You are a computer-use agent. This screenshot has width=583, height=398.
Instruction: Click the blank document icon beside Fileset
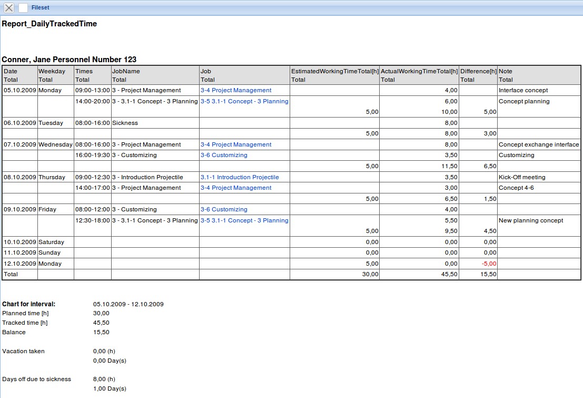[22, 7]
